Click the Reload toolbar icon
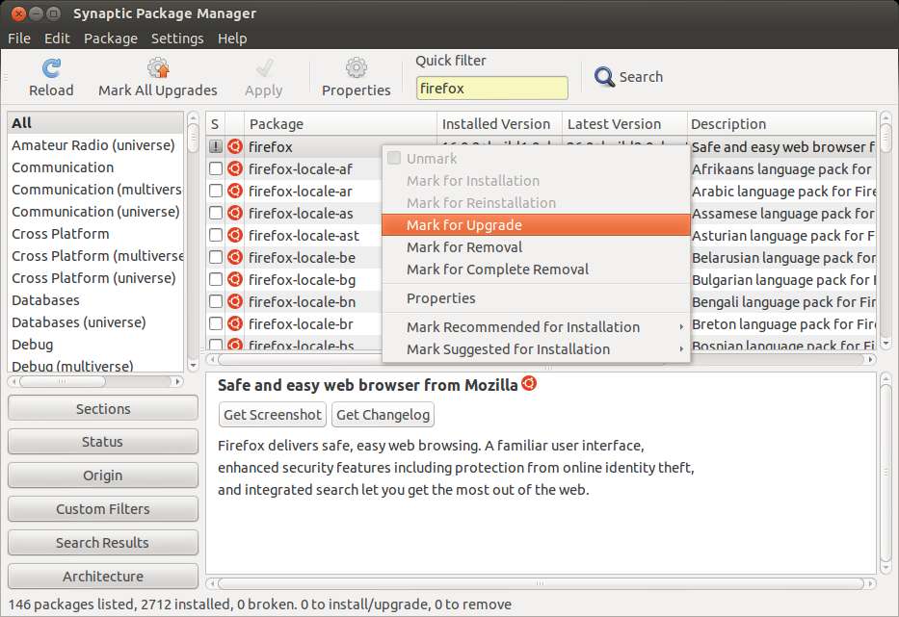 [x=51, y=68]
